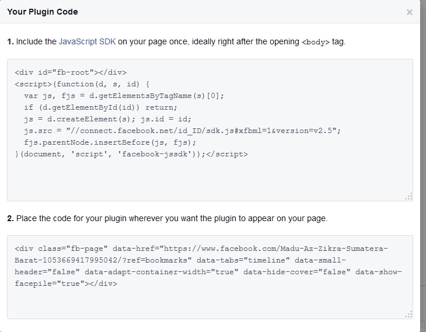The image size is (426, 332).
Task: Click the '<body>' tag text in step 1
Action: pyautogui.click(x=316, y=43)
